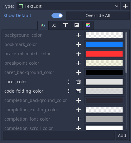
Task: Switch to the Icons tab
Action: pyautogui.click(x=77, y=25)
